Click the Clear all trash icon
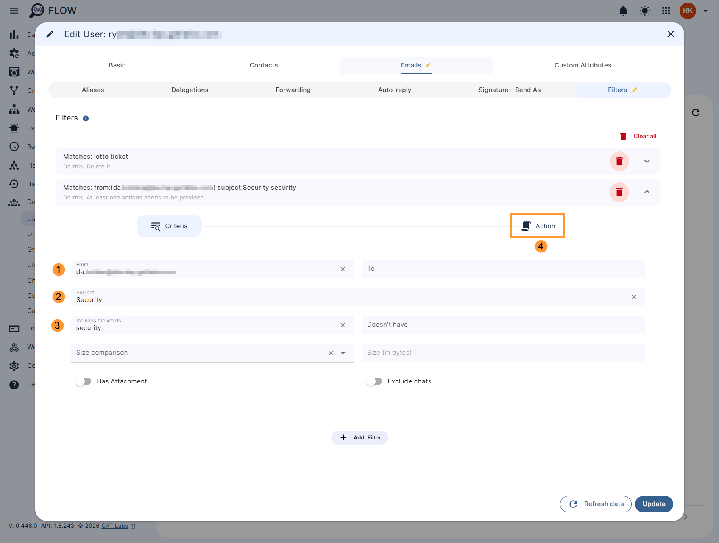The width and height of the screenshot is (719, 543). click(x=623, y=136)
